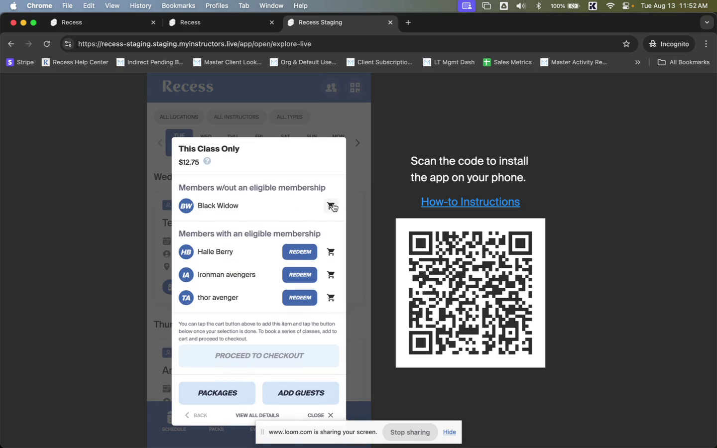717x448 pixels.
Task: Open a new browser tab
Action: point(408,22)
